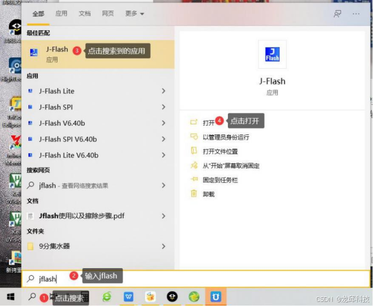Open the three-dots options menu
Image resolution: width=373 pixels, height=306 pixels.
[x=356, y=14]
